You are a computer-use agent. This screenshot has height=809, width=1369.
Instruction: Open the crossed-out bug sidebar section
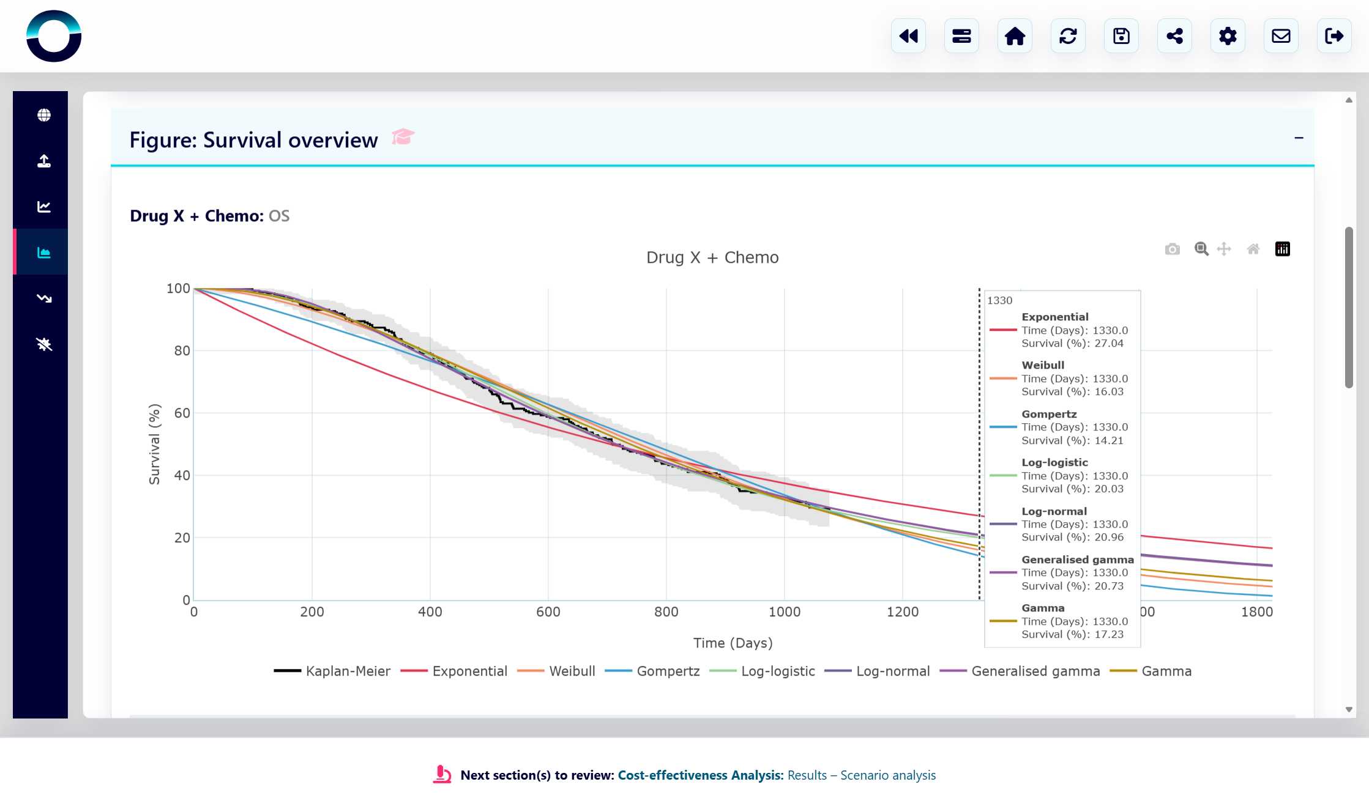[x=44, y=344]
